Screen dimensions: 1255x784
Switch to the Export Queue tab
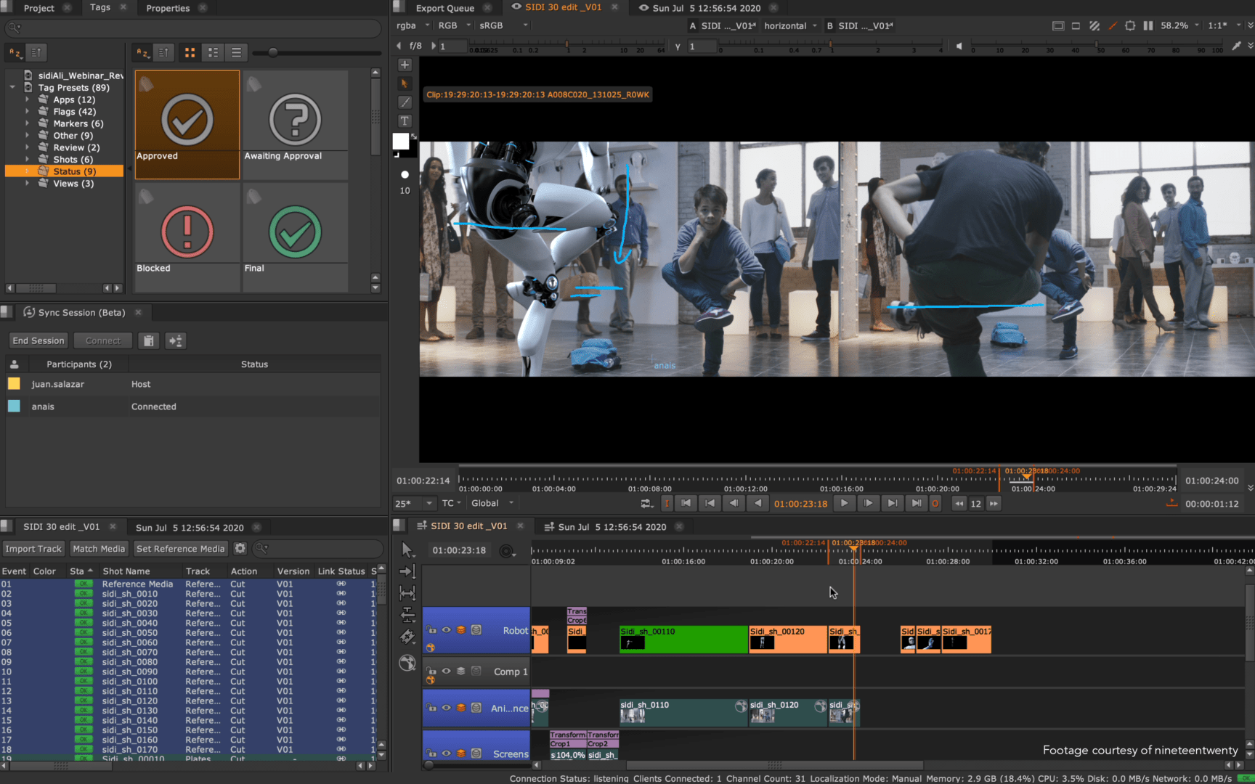point(444,8)
